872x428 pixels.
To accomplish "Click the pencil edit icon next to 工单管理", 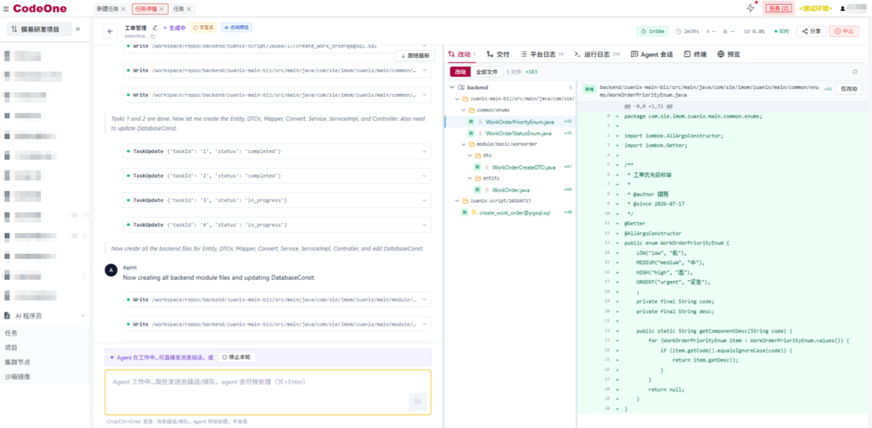I will pos(155,28).
